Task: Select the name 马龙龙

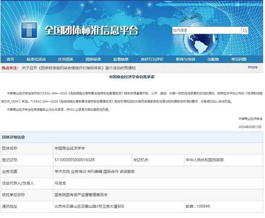Action: tap(60, 183)
